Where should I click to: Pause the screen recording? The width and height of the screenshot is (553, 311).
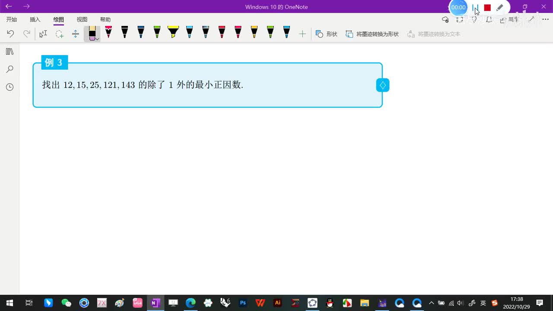tap(475, 7)
